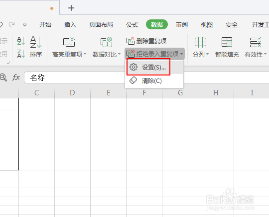This screenshot has height=217, width=269.
Task: Open the sort group dialog launcher corner
Action: (x=8, y=63)
